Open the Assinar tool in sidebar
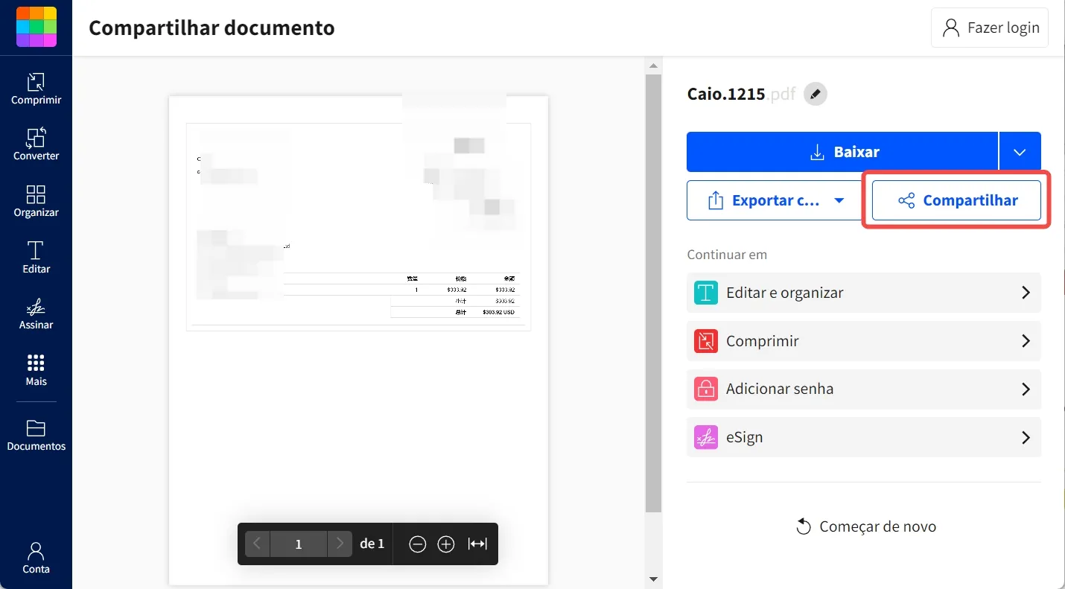The image size is (1065, 589). (36, 313)
